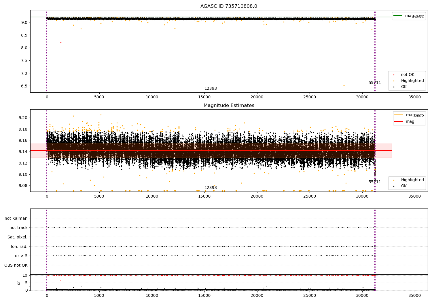Screen dimensions: 432x302
Task: Click the red 'mag' legend entry in middle plot
Action: click(404, 122)
